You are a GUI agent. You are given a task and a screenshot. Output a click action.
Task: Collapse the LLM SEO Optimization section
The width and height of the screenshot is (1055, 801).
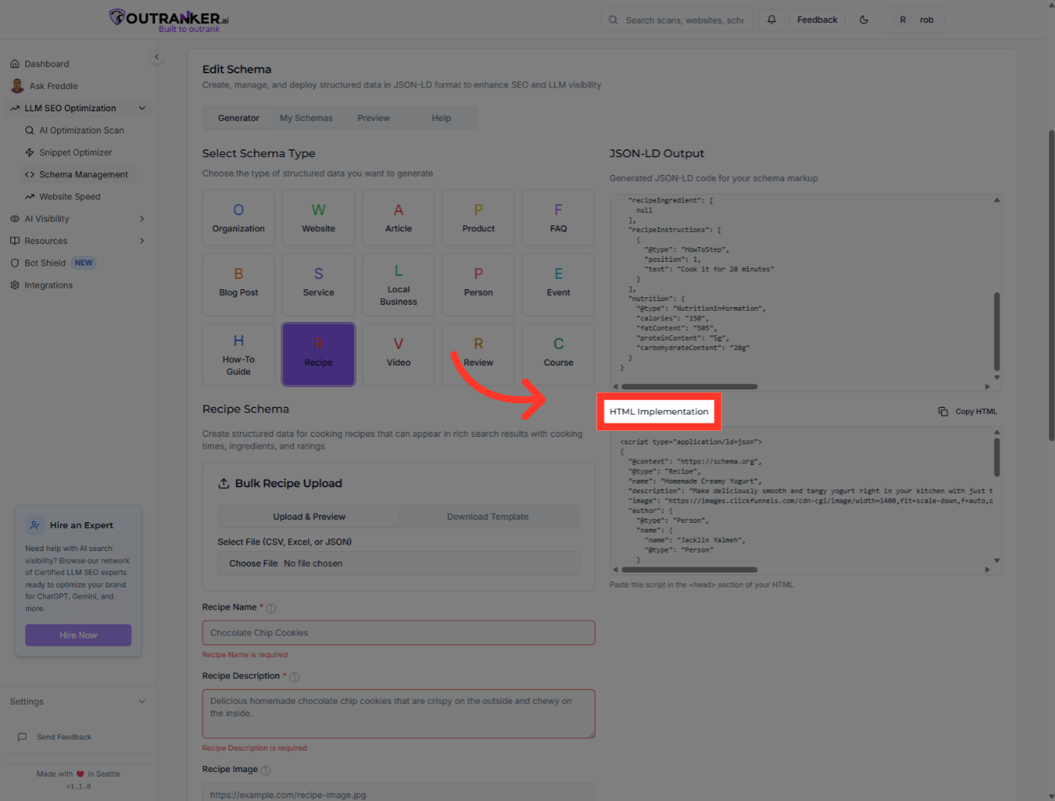point(142,108)
